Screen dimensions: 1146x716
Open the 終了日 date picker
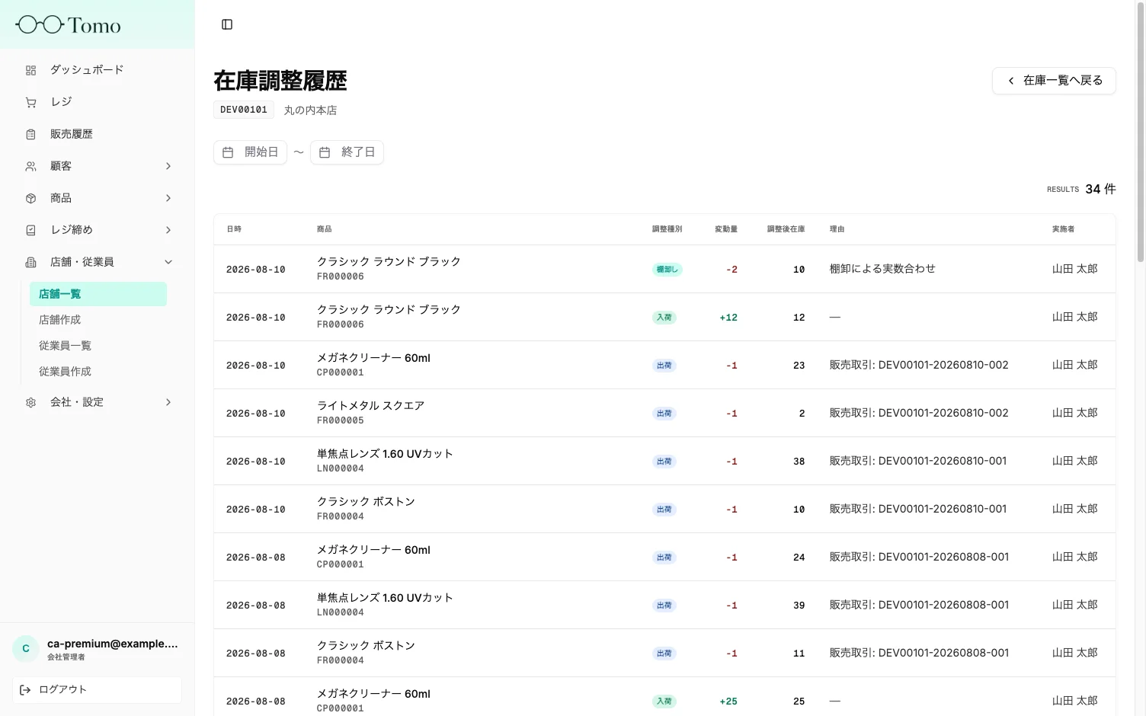347,152
